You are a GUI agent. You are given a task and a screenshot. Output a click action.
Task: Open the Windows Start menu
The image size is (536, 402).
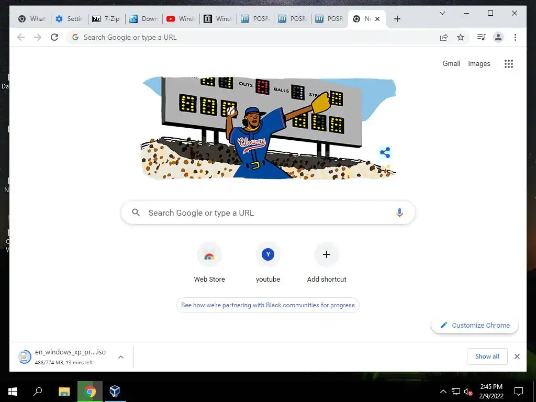coord(13,392)
